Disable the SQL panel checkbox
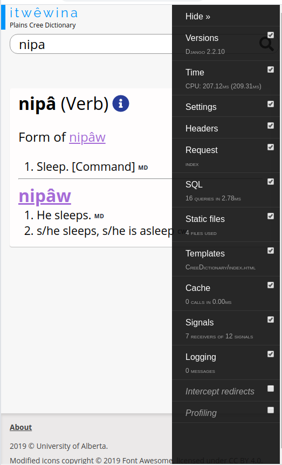 coord(271,182)
